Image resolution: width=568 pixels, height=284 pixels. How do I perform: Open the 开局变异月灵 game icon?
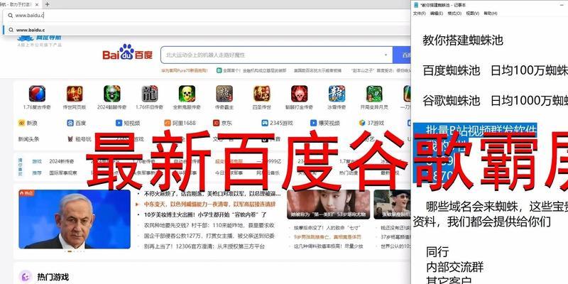click(x=374, y=94)
